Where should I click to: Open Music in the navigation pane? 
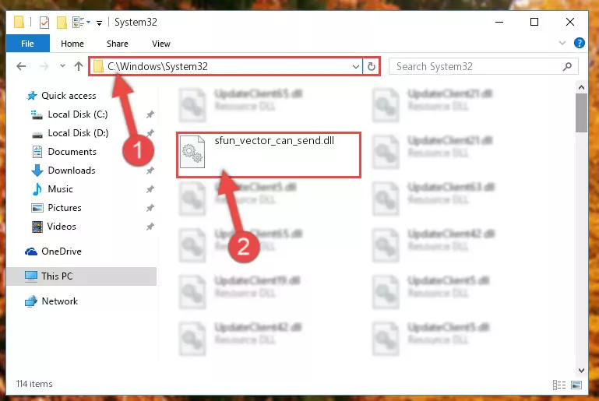click(60, 189)
